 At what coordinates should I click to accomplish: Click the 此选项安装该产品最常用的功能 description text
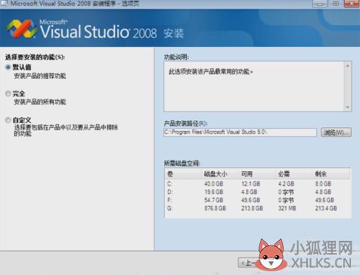211,72
